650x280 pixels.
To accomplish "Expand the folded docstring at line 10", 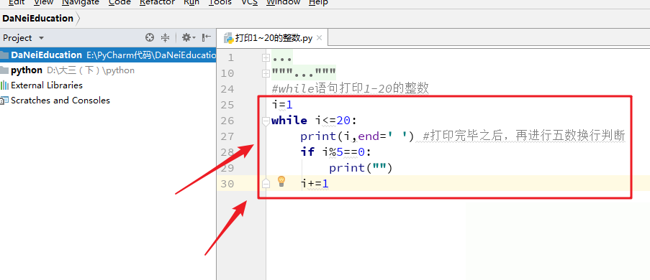I will (x=266, y=74).
